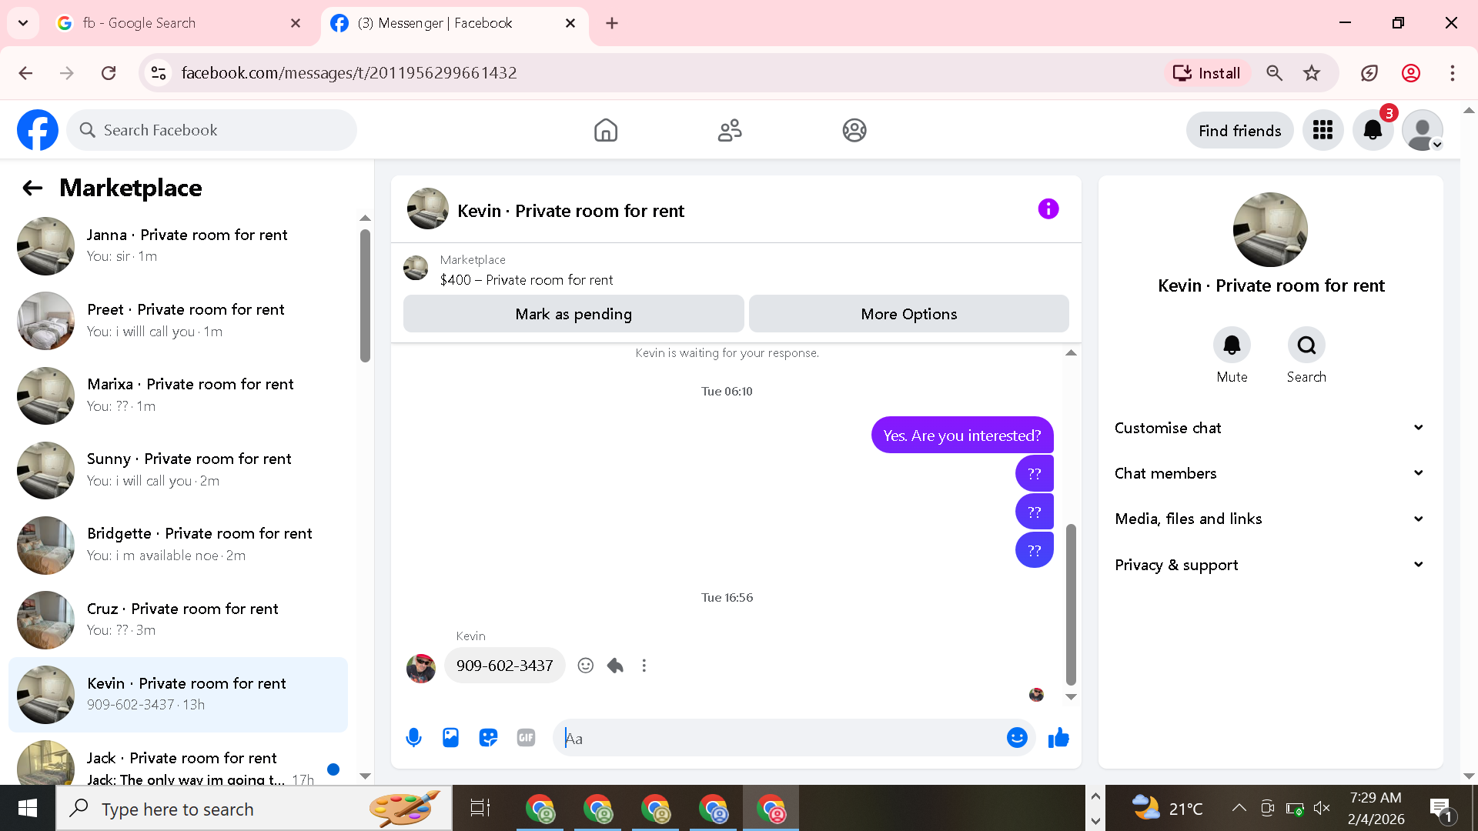Switch to the fb - Google Search tab

(152, 23)
